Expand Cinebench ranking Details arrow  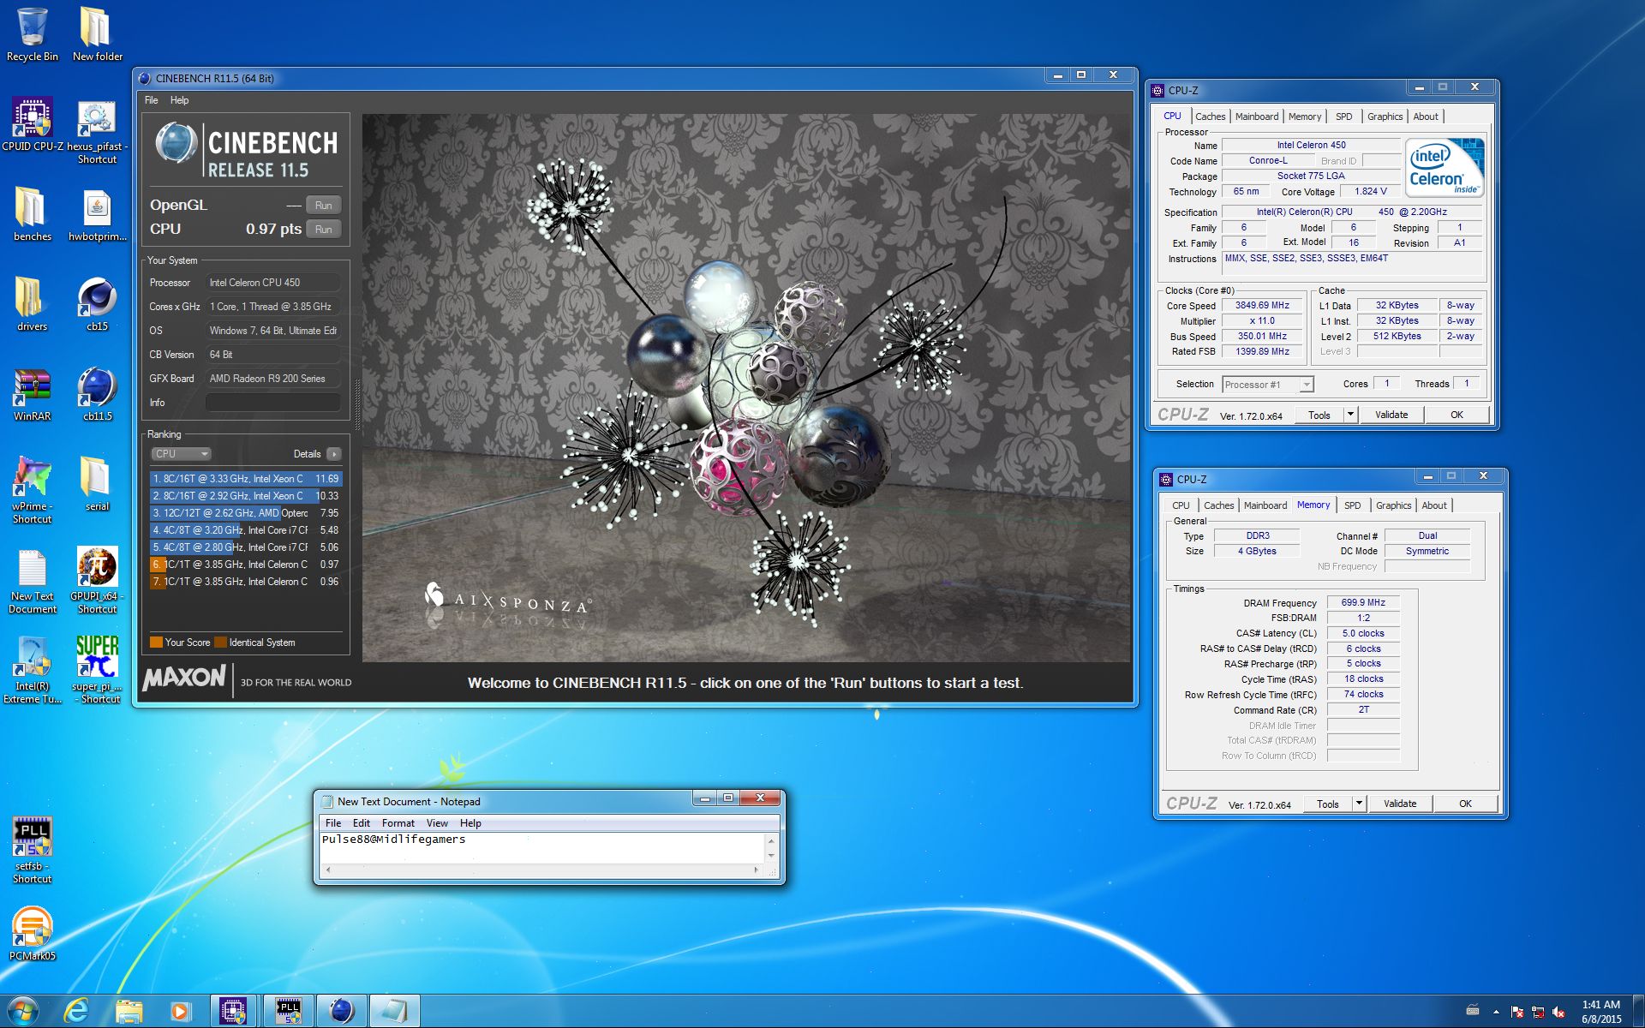click(333, 454)
